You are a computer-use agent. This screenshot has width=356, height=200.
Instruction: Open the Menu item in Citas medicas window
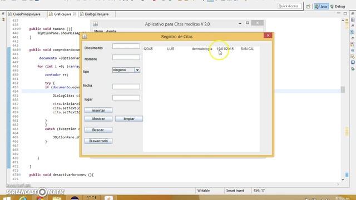(x=98, y=31)
